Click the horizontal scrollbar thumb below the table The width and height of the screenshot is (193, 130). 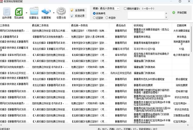[127, 125]
